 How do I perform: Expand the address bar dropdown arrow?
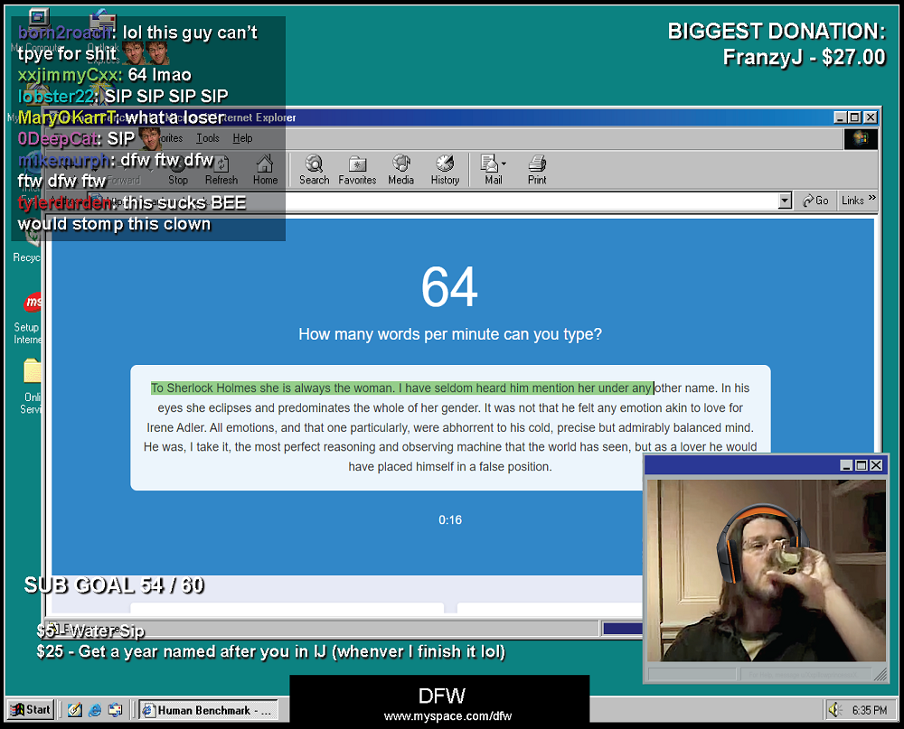tap(785, 201)
